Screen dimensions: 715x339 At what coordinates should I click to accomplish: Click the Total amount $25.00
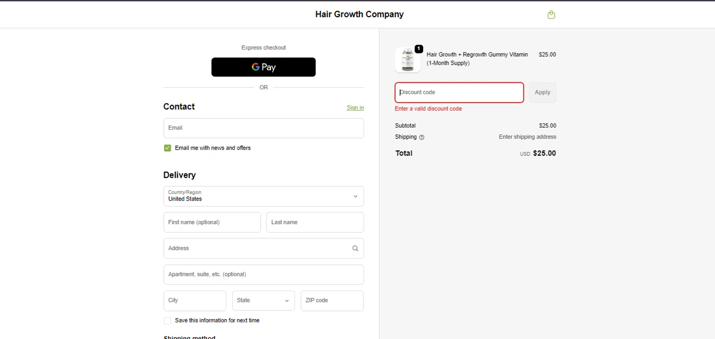point(544,153)
